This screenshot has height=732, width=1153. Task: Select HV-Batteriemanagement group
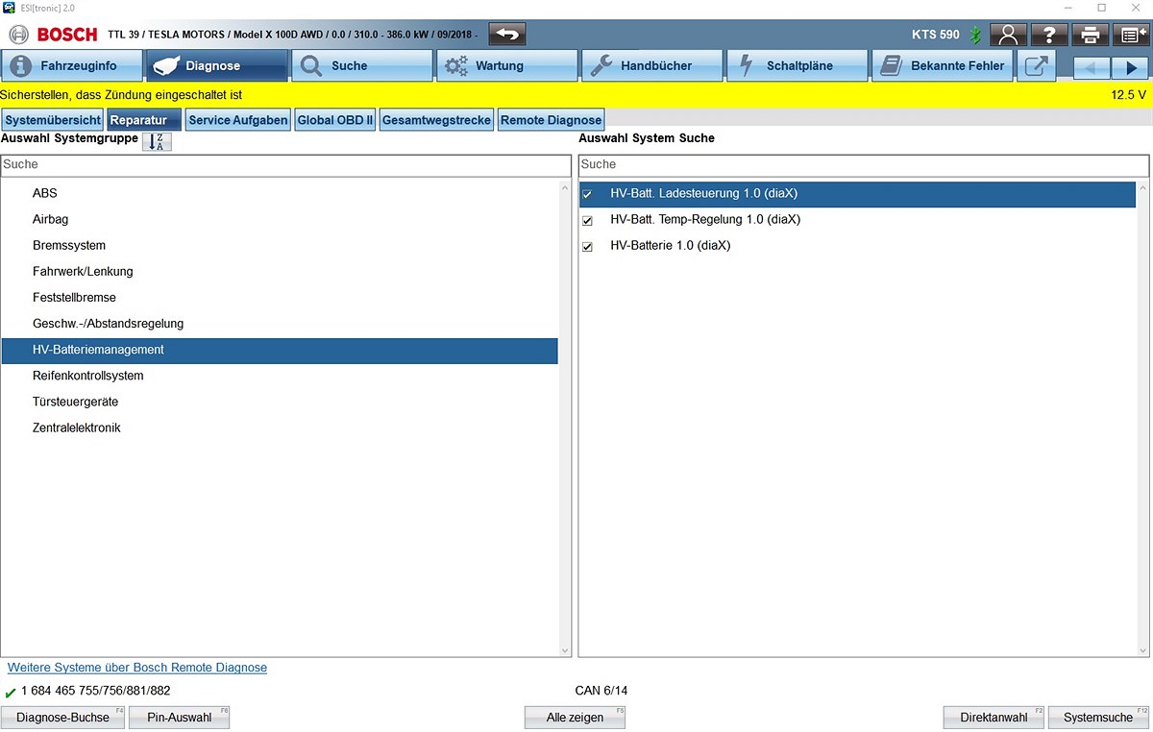click(x=280, y=350)
